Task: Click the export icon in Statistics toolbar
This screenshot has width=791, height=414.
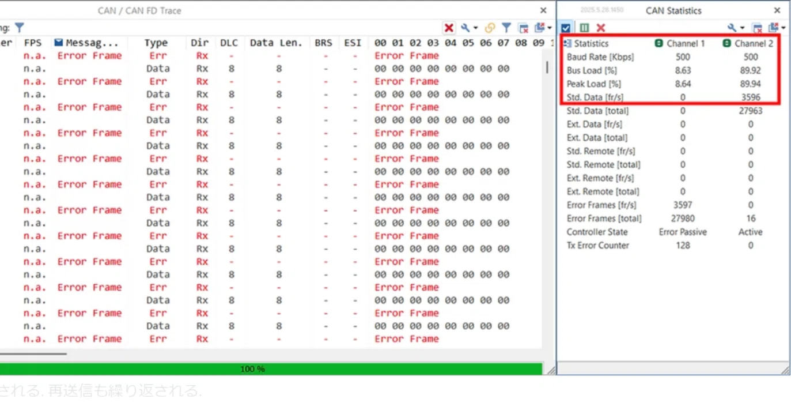Action: click(774, 28)
